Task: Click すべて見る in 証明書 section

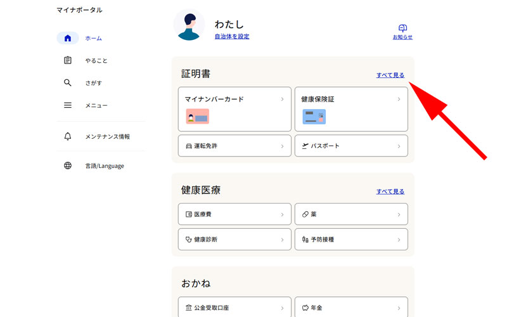Action: (x=390, y=75)
